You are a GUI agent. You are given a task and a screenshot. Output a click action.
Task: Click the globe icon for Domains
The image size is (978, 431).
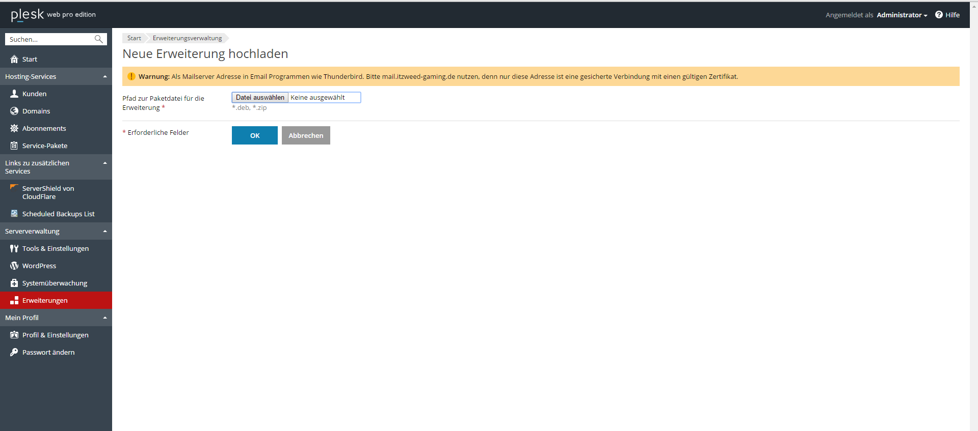click(x=14, y=111)
